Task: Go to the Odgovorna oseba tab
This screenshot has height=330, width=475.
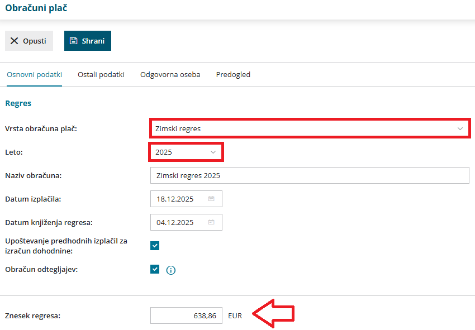Action: point(170,74)
